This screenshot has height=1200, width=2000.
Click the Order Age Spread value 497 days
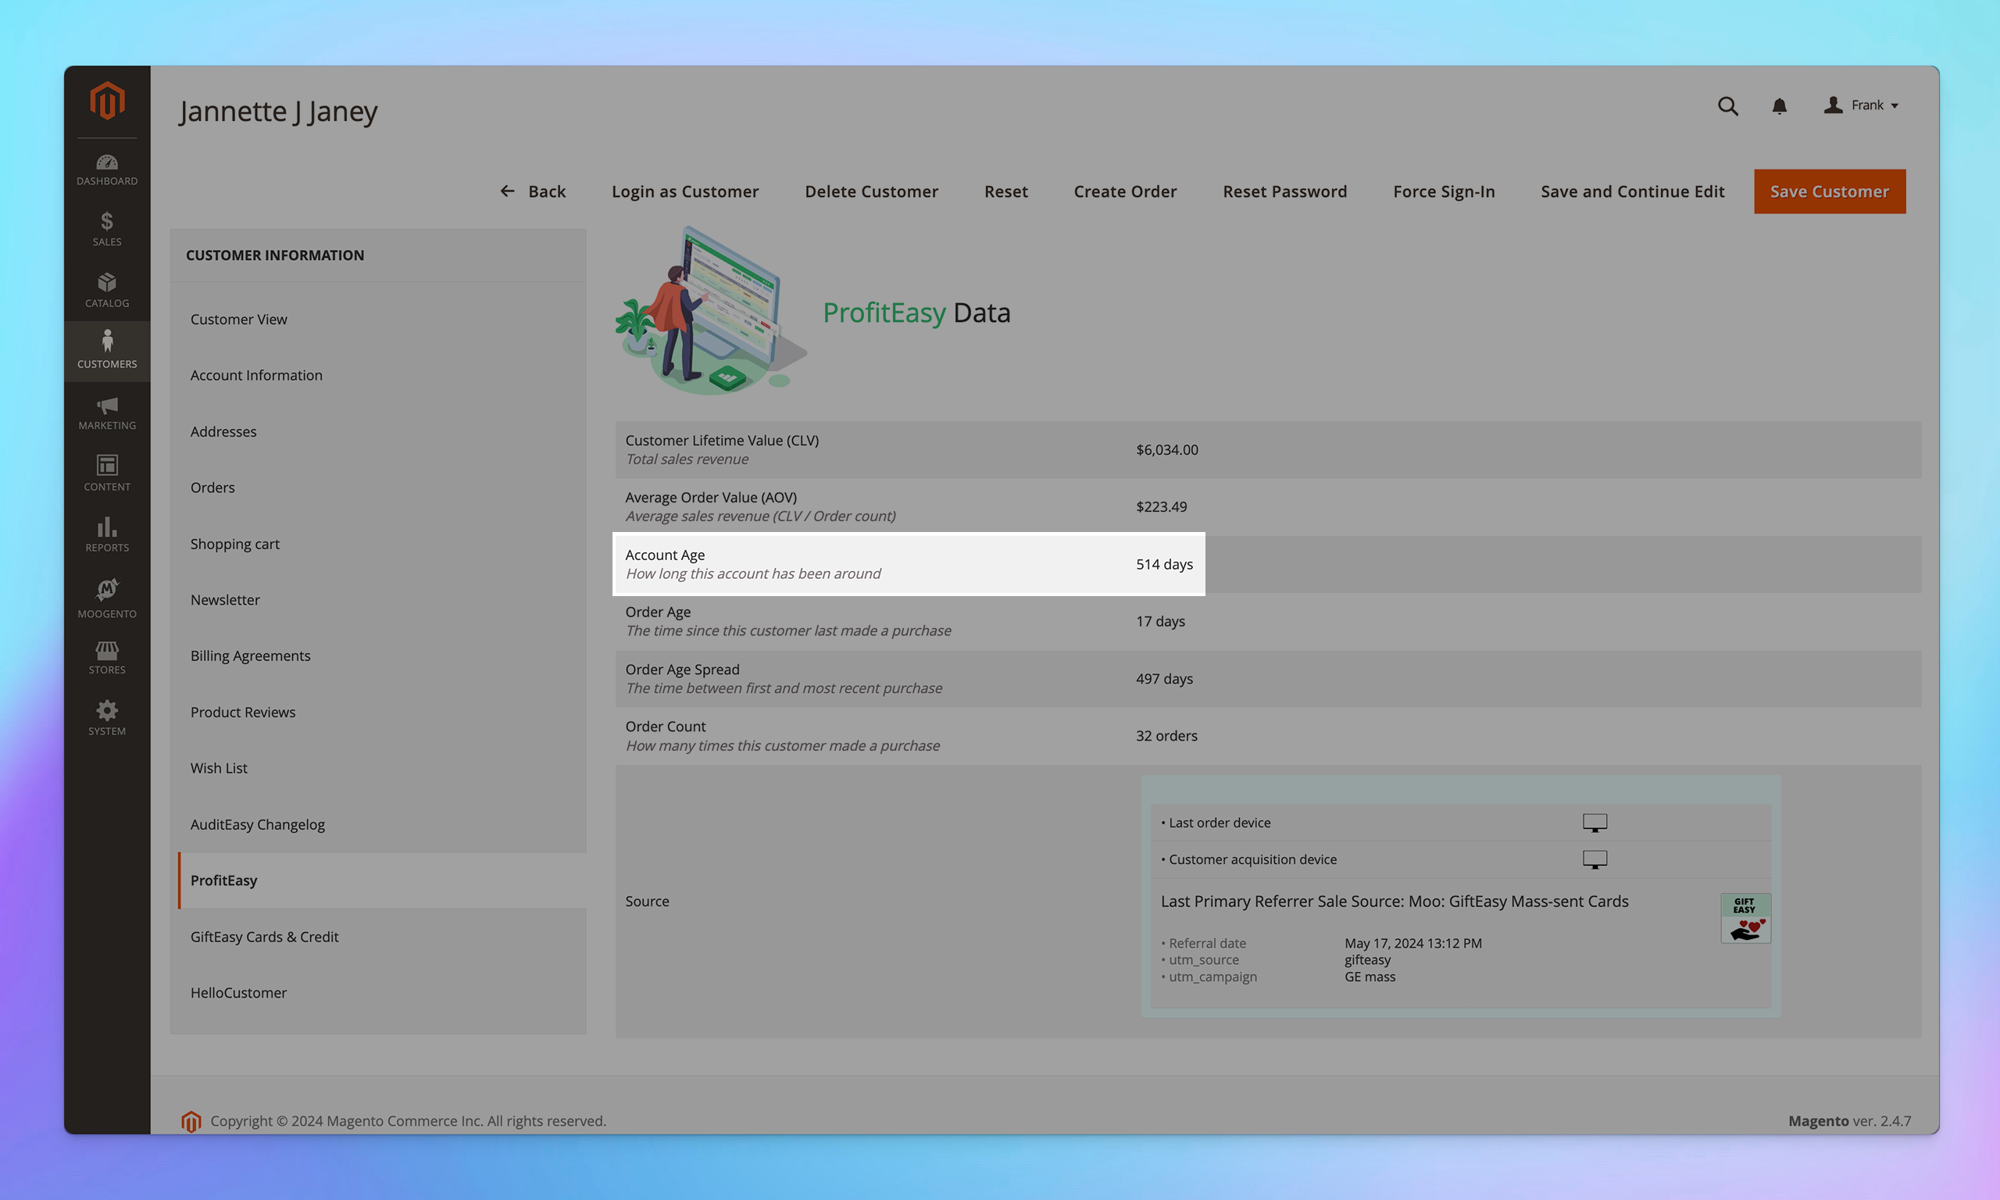tap(1164, 679)
